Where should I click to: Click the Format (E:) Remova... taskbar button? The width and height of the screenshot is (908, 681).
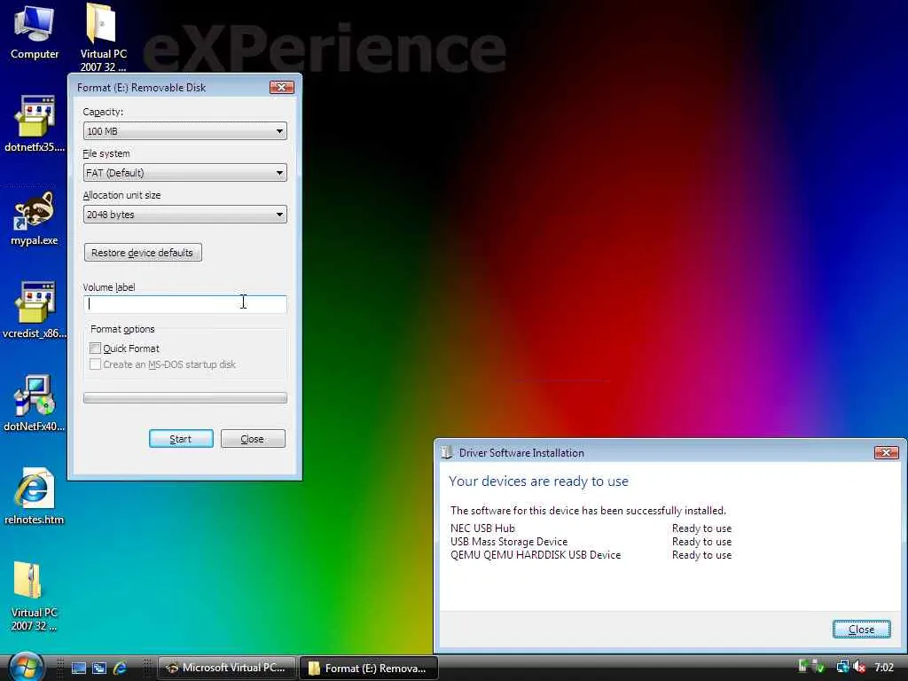click(368, 668)
